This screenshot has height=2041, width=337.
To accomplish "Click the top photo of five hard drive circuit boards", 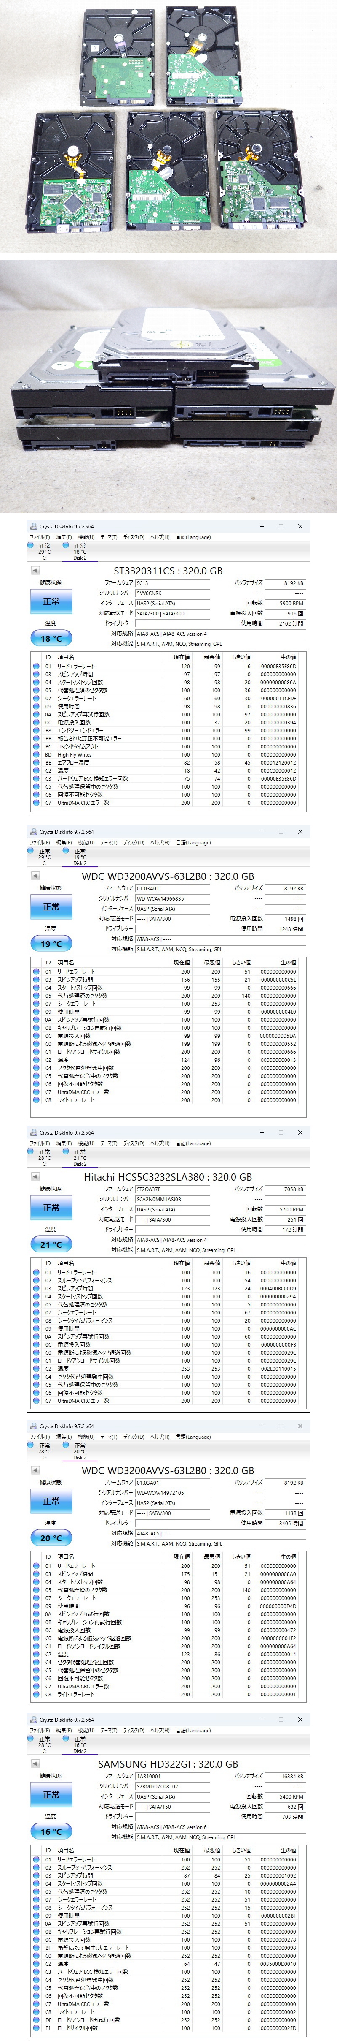I will point(168,127).
